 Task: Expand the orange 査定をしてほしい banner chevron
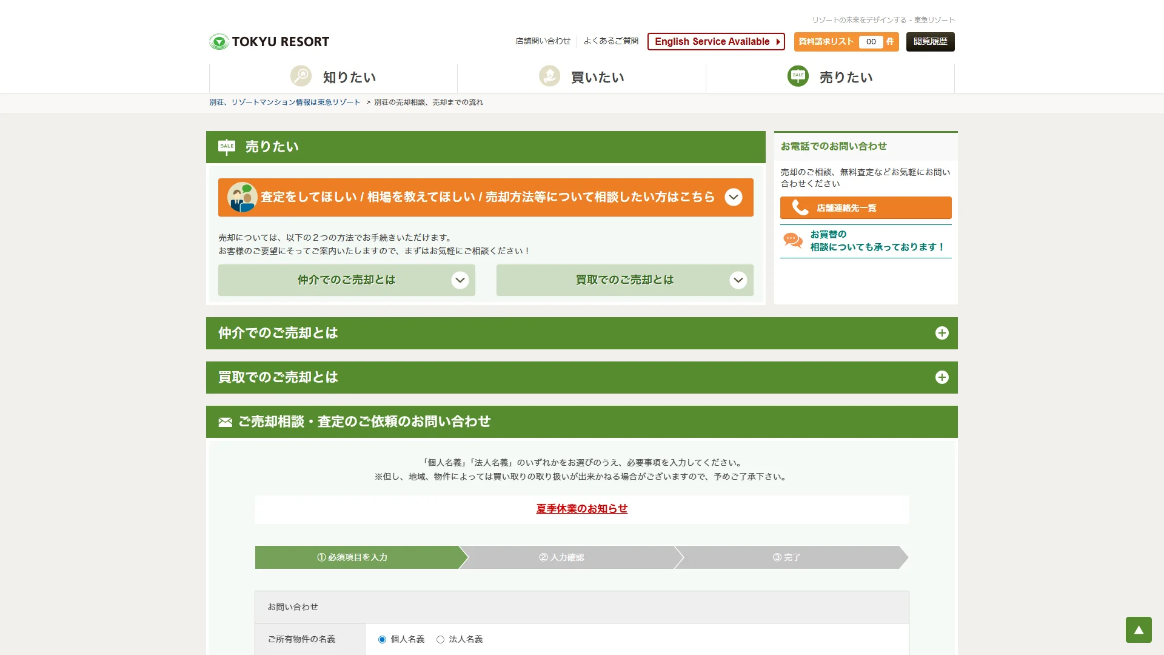[734, 197]
